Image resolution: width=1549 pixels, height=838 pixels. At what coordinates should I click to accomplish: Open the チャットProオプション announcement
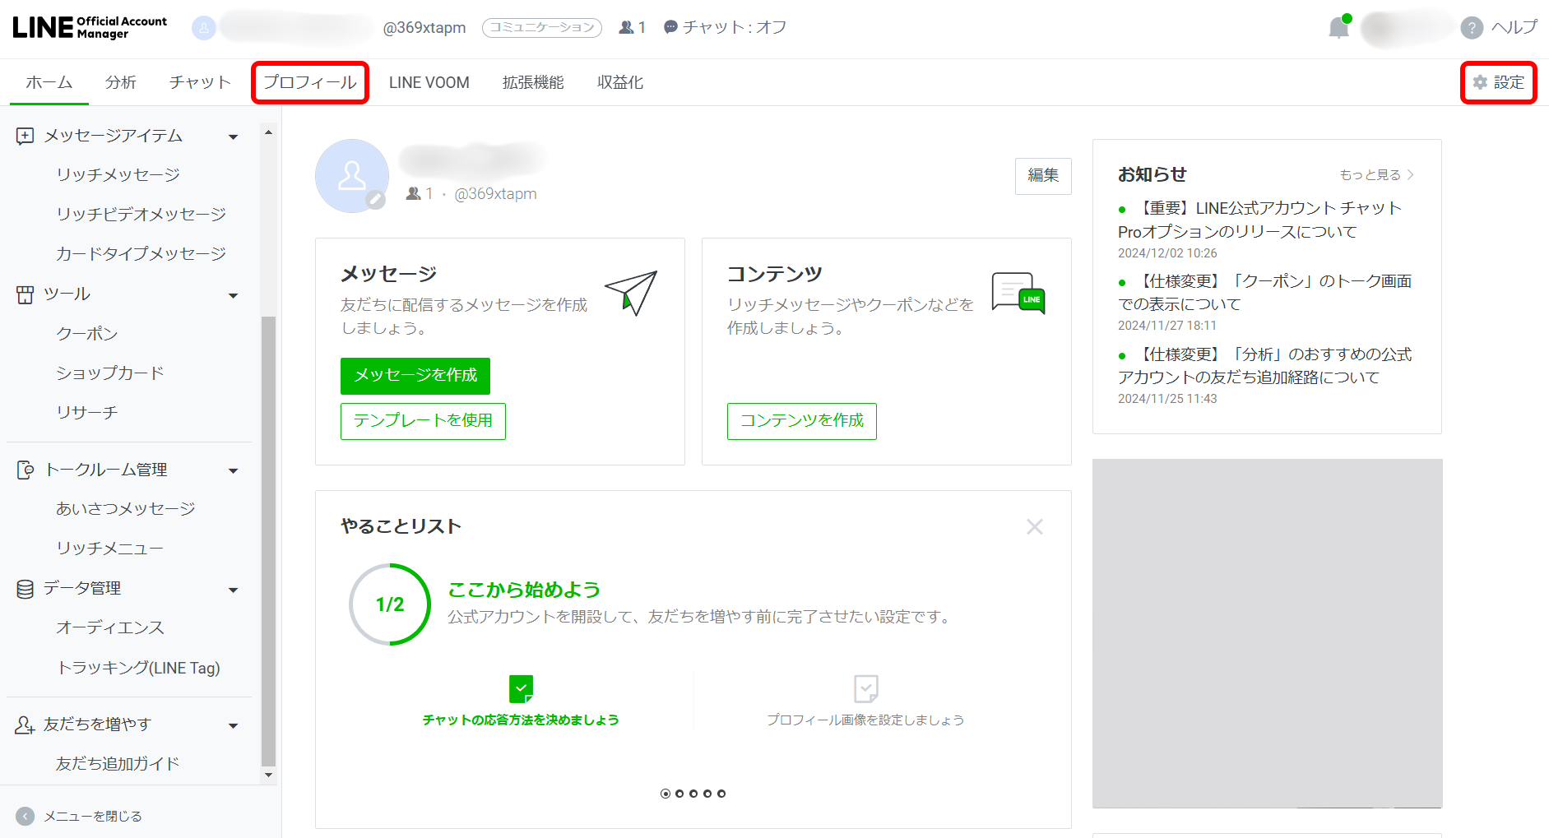[x=1259, y=220]
